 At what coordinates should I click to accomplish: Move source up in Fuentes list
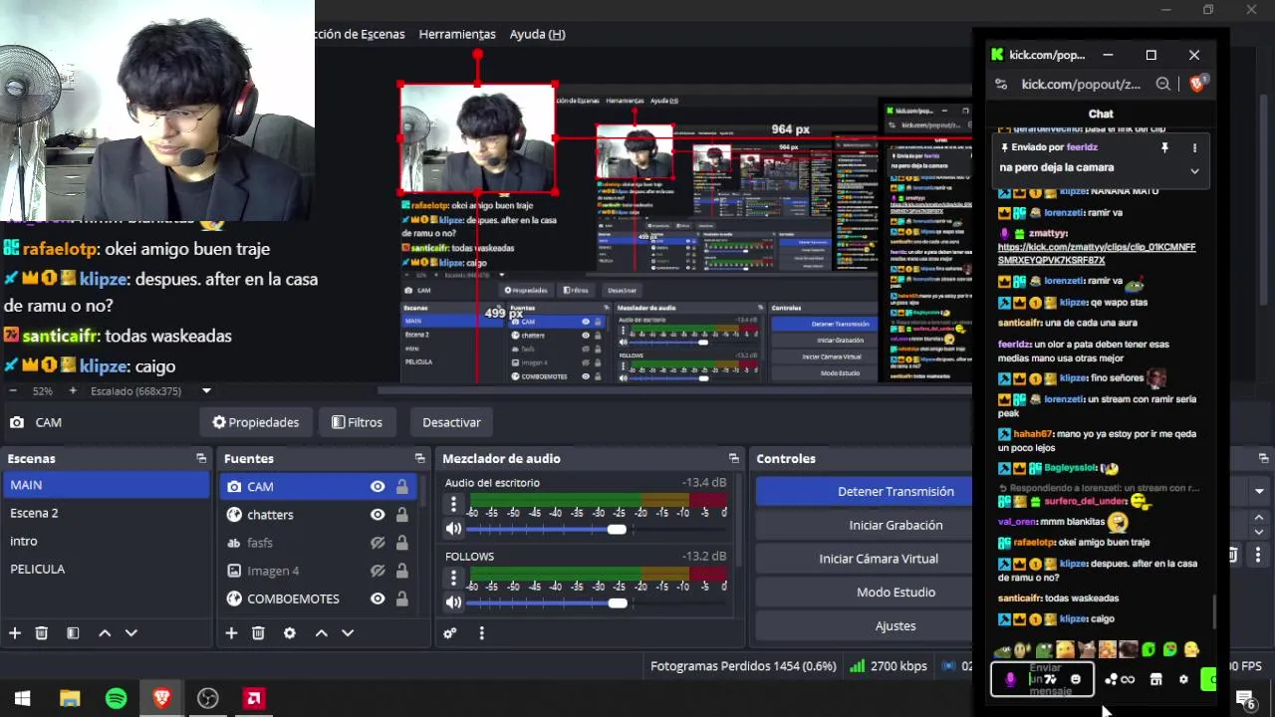pos(322,632)
